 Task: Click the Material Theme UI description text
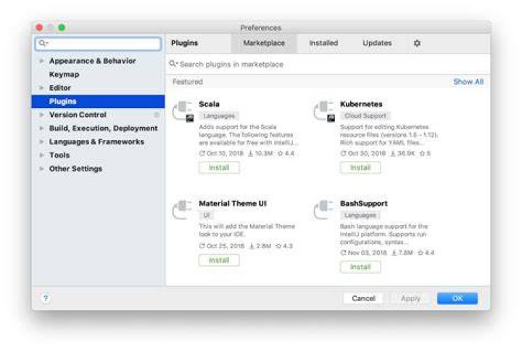[247, 230]
